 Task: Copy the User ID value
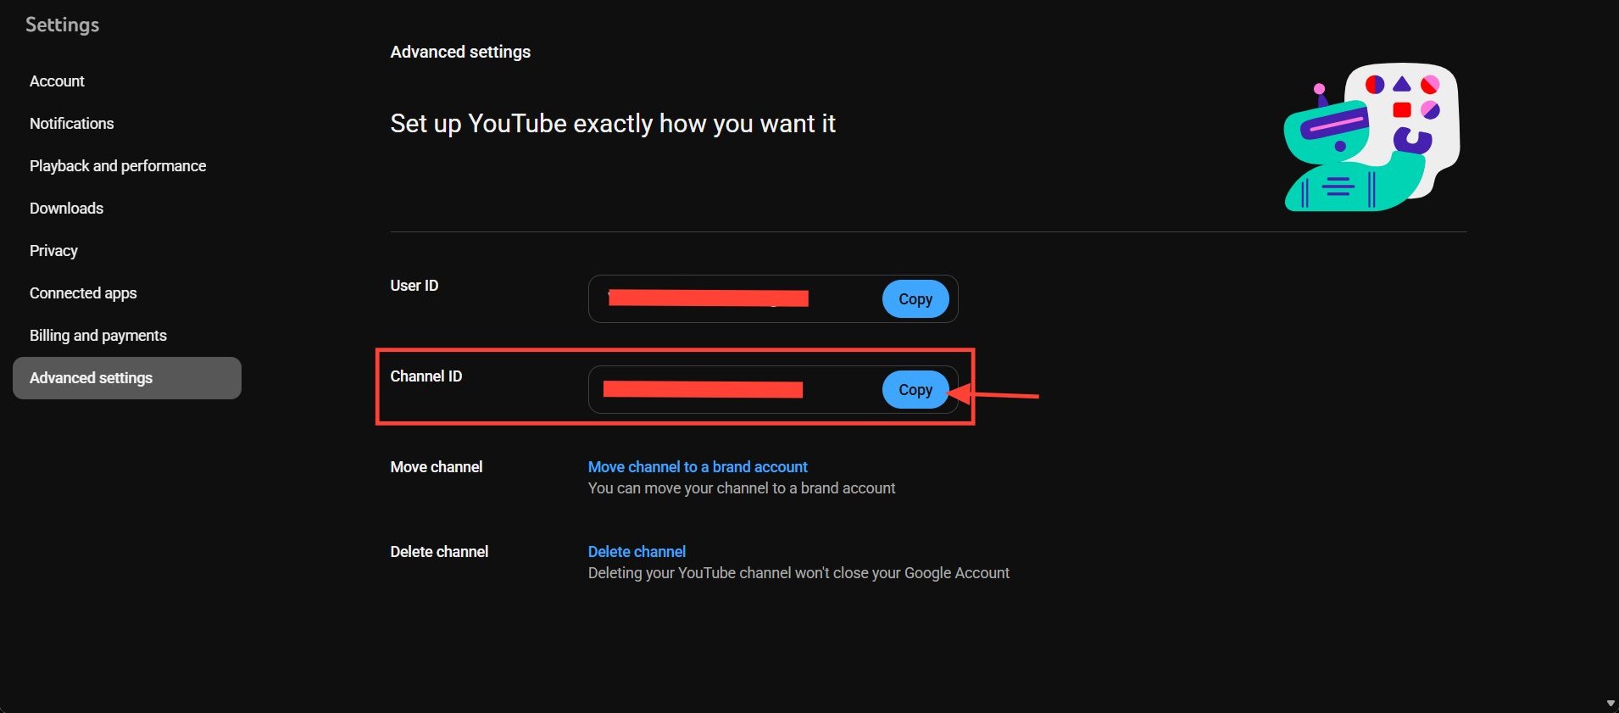click(915, 299)
